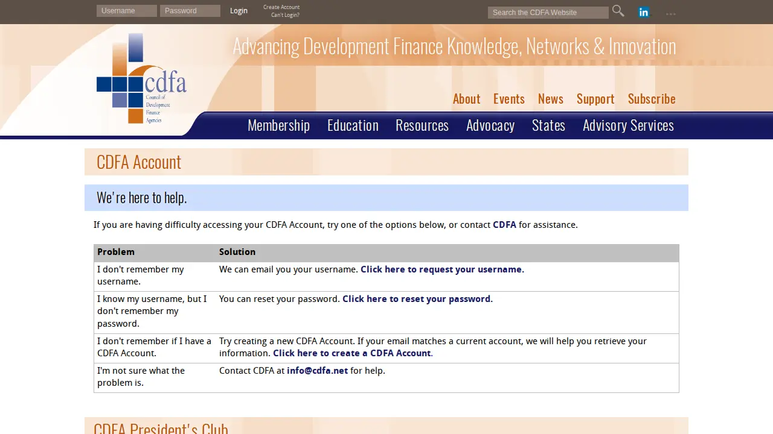The height and width of the screenshot is (434, 773).
Task: Click the three-dots more icon
Action: click(x=671, y=13)
